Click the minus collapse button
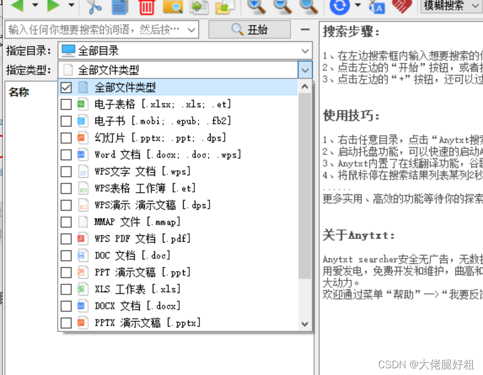 tap(305, 30)
